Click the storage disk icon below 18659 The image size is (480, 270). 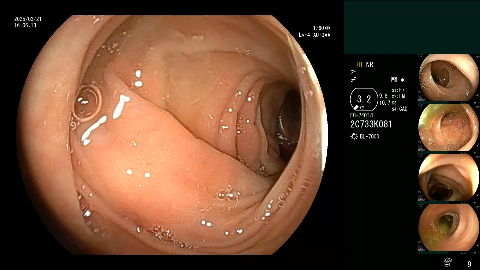(x=447, y=265)
